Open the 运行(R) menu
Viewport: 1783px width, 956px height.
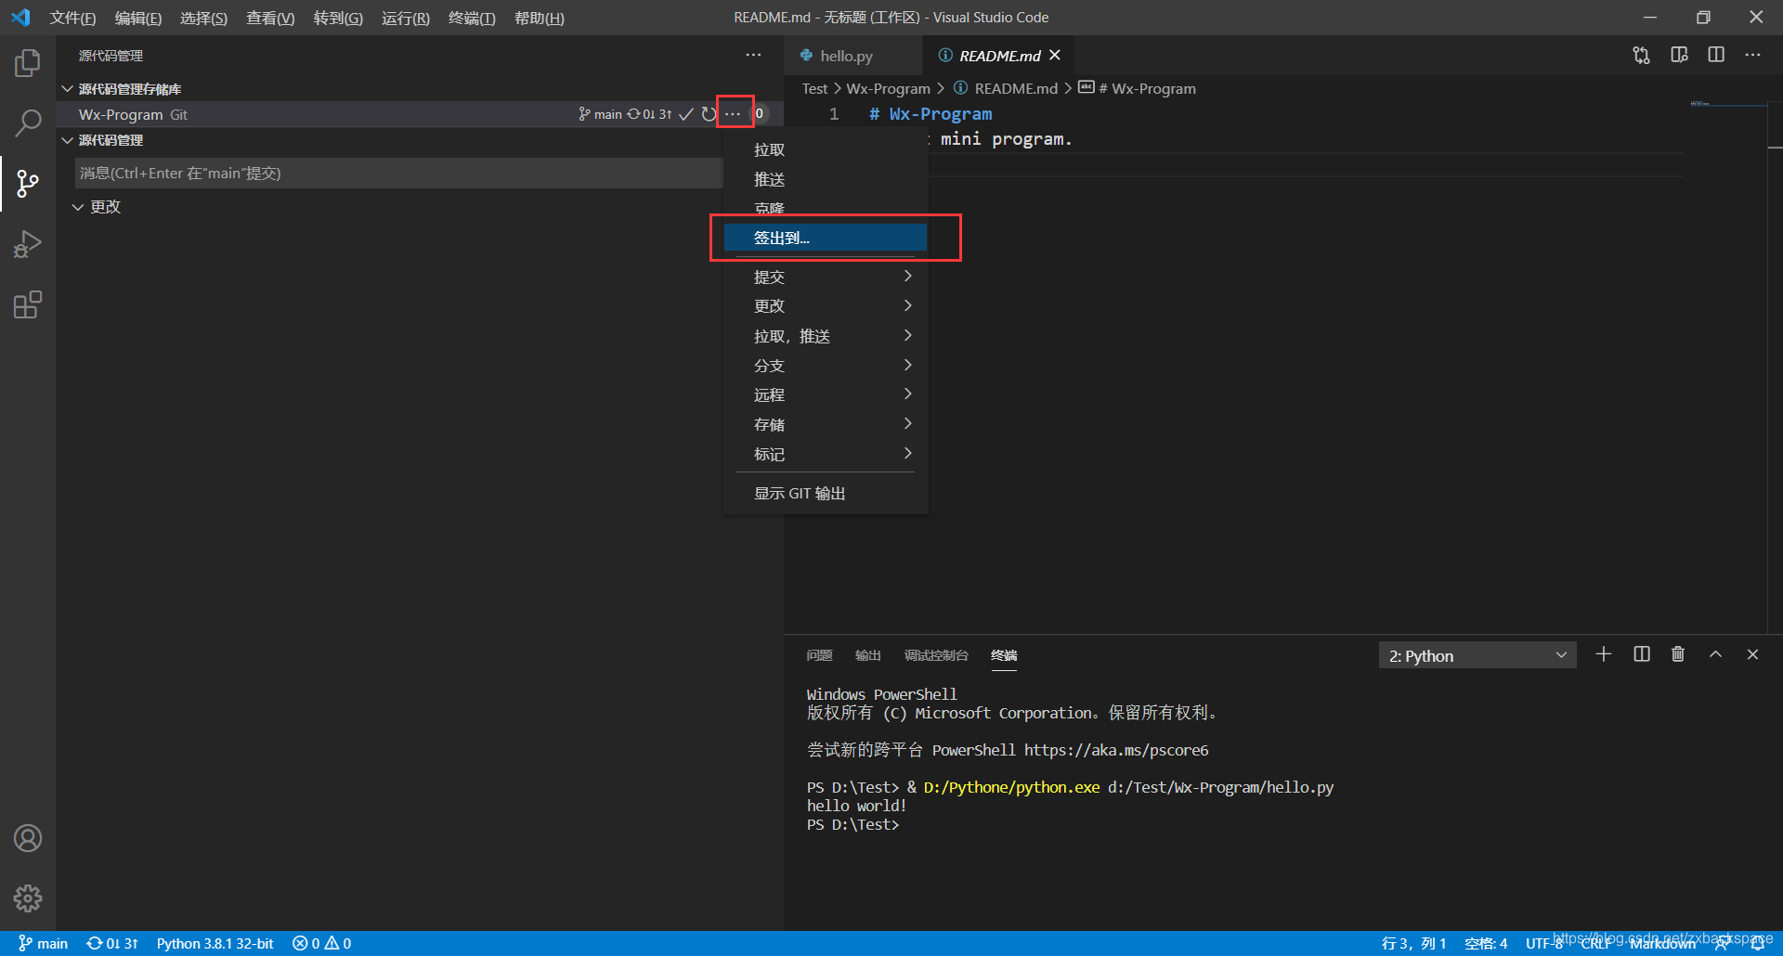click(405, 18)
